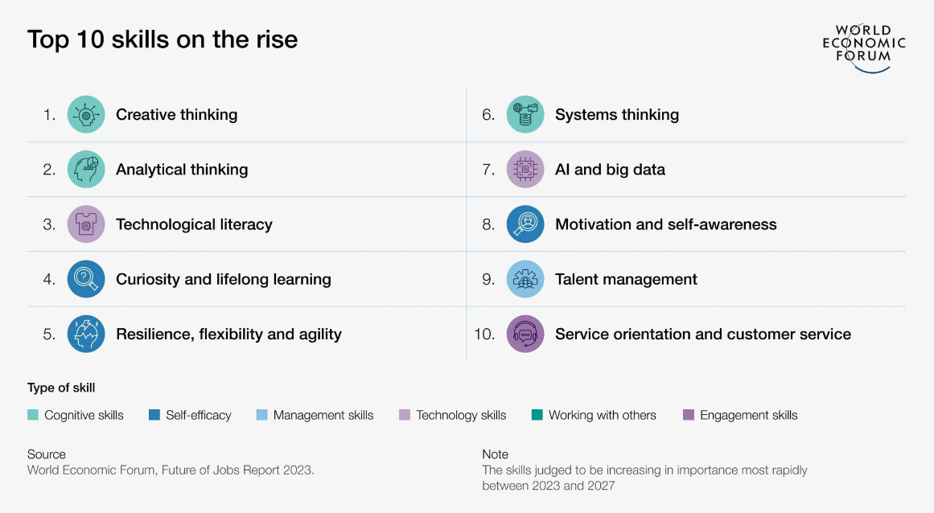Click the Working with others legend swatch
Viewport: 934px width, 513px height.
pyautogui.click(x=537, y=415)
